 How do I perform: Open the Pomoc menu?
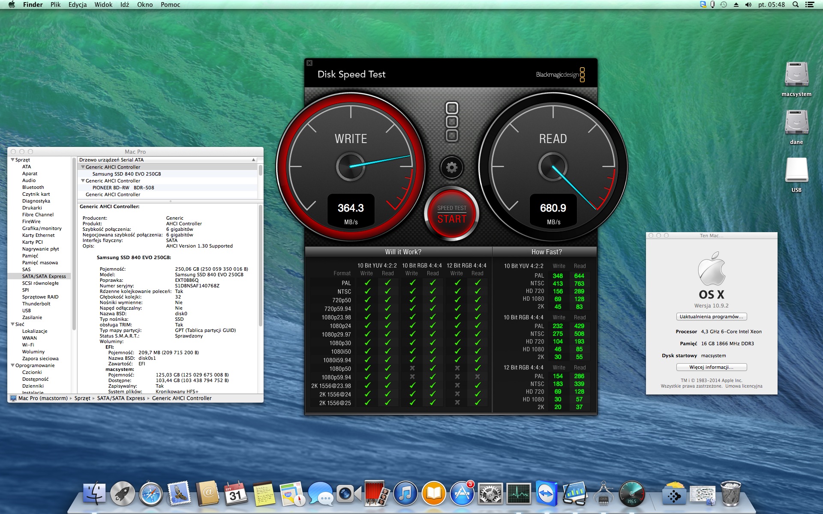click(x=171, y=5)
